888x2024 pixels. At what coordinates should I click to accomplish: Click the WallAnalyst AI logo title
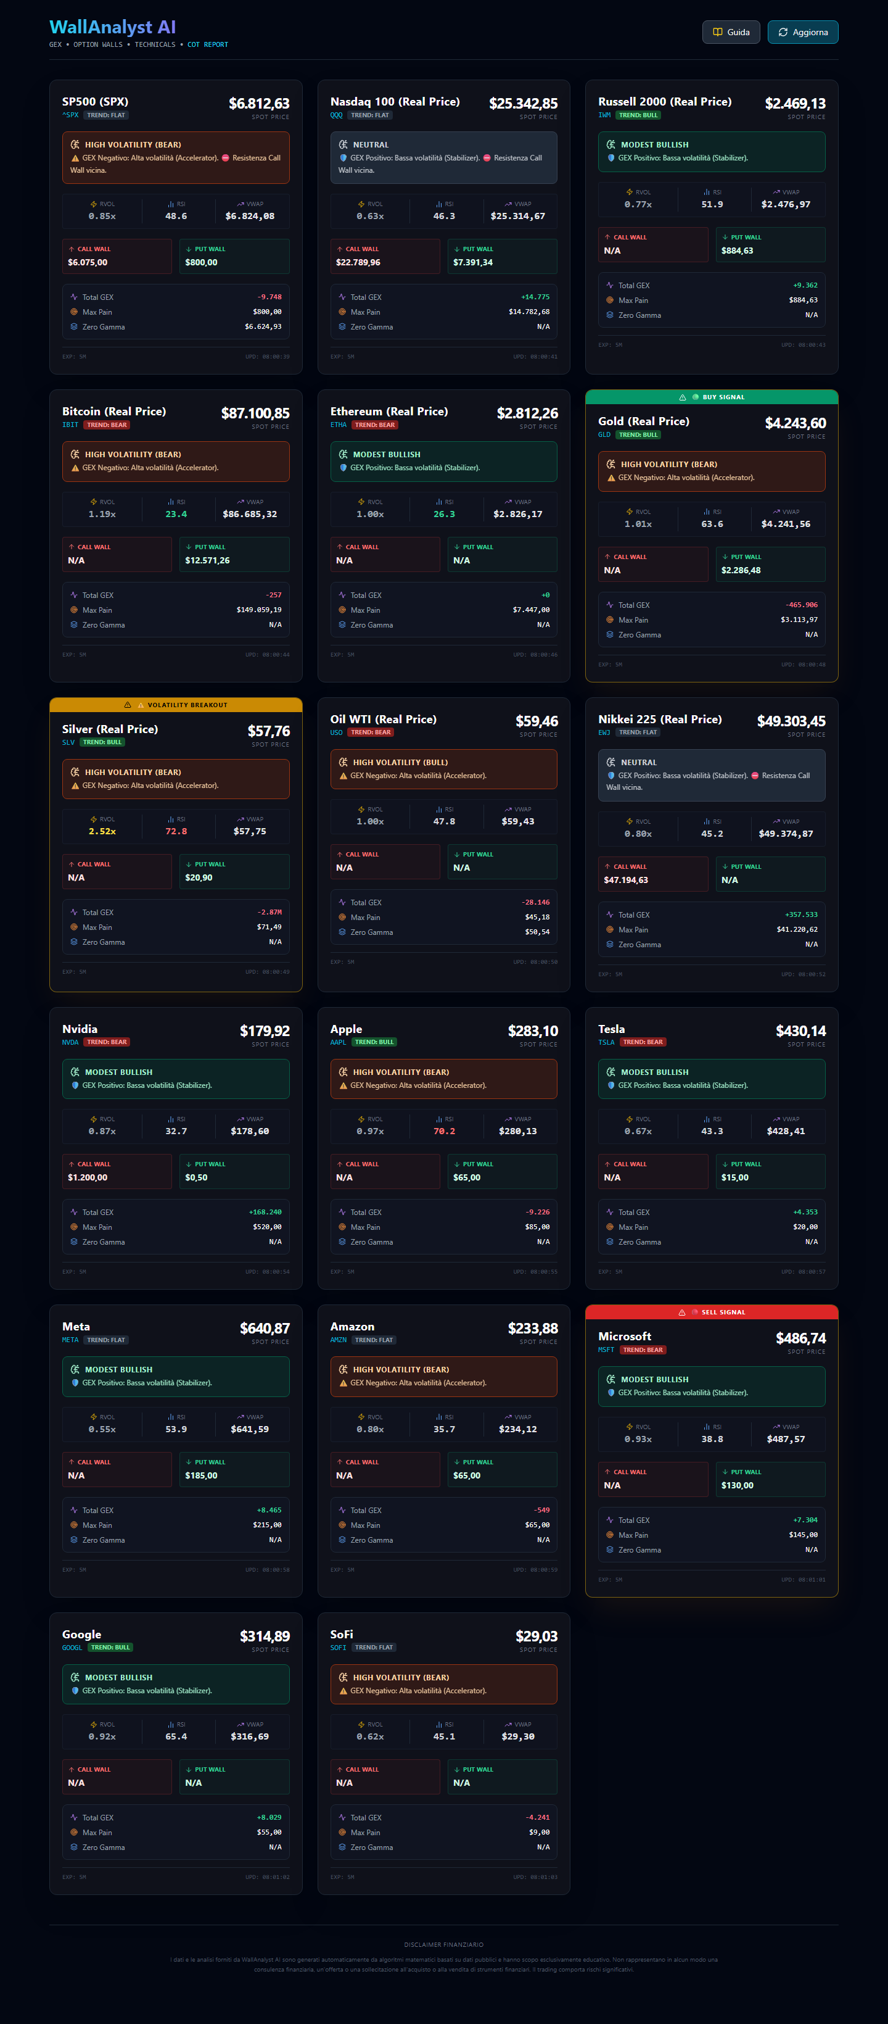(x=112, y=28)
